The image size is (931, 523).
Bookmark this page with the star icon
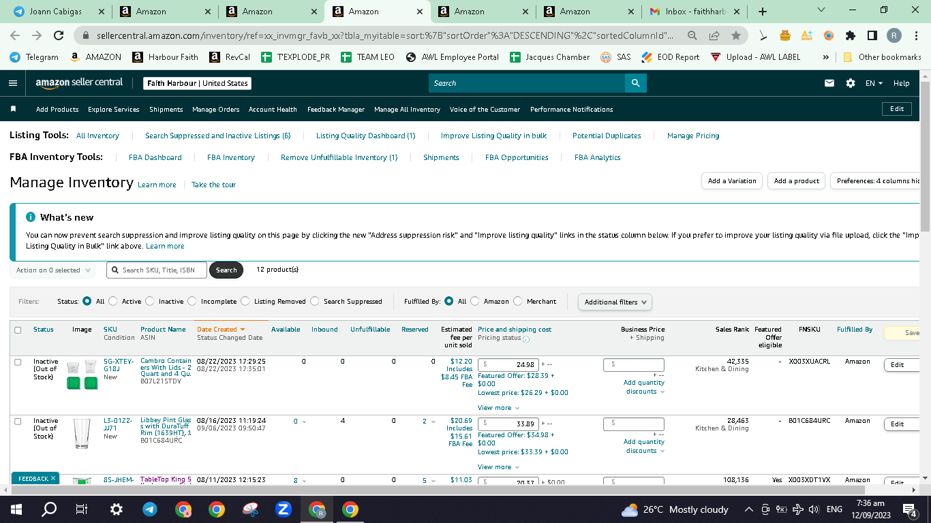pos(735,35)
